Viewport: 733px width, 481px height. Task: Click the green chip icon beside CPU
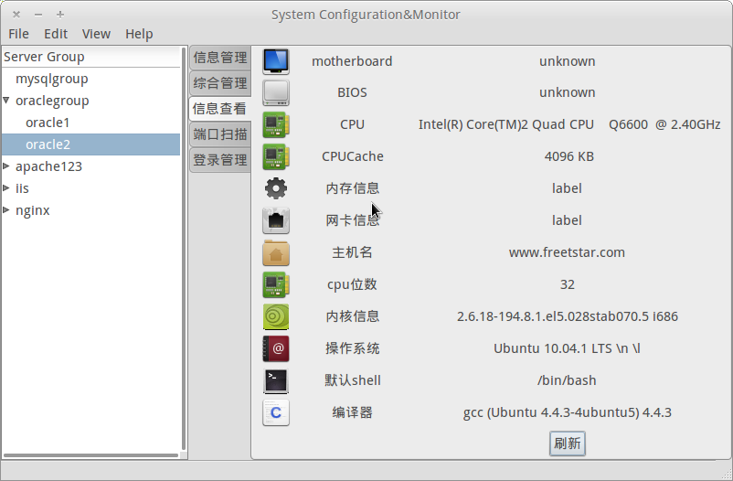[x=276, y=124]
